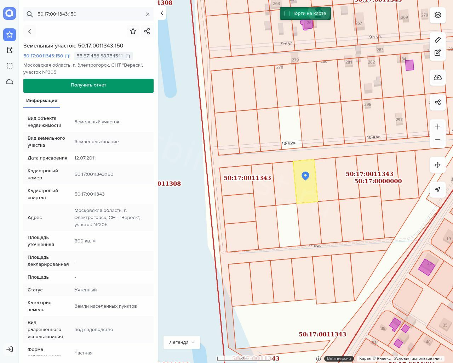Collapse the left information panel

click(x=162, y=13)
